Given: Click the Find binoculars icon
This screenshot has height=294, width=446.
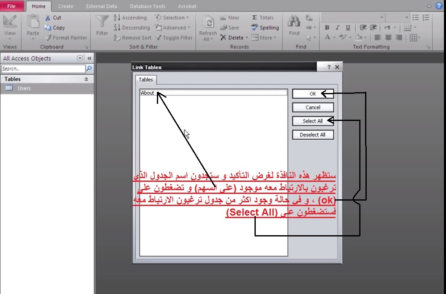Looking at the screenshot, I should pos(294,22).
